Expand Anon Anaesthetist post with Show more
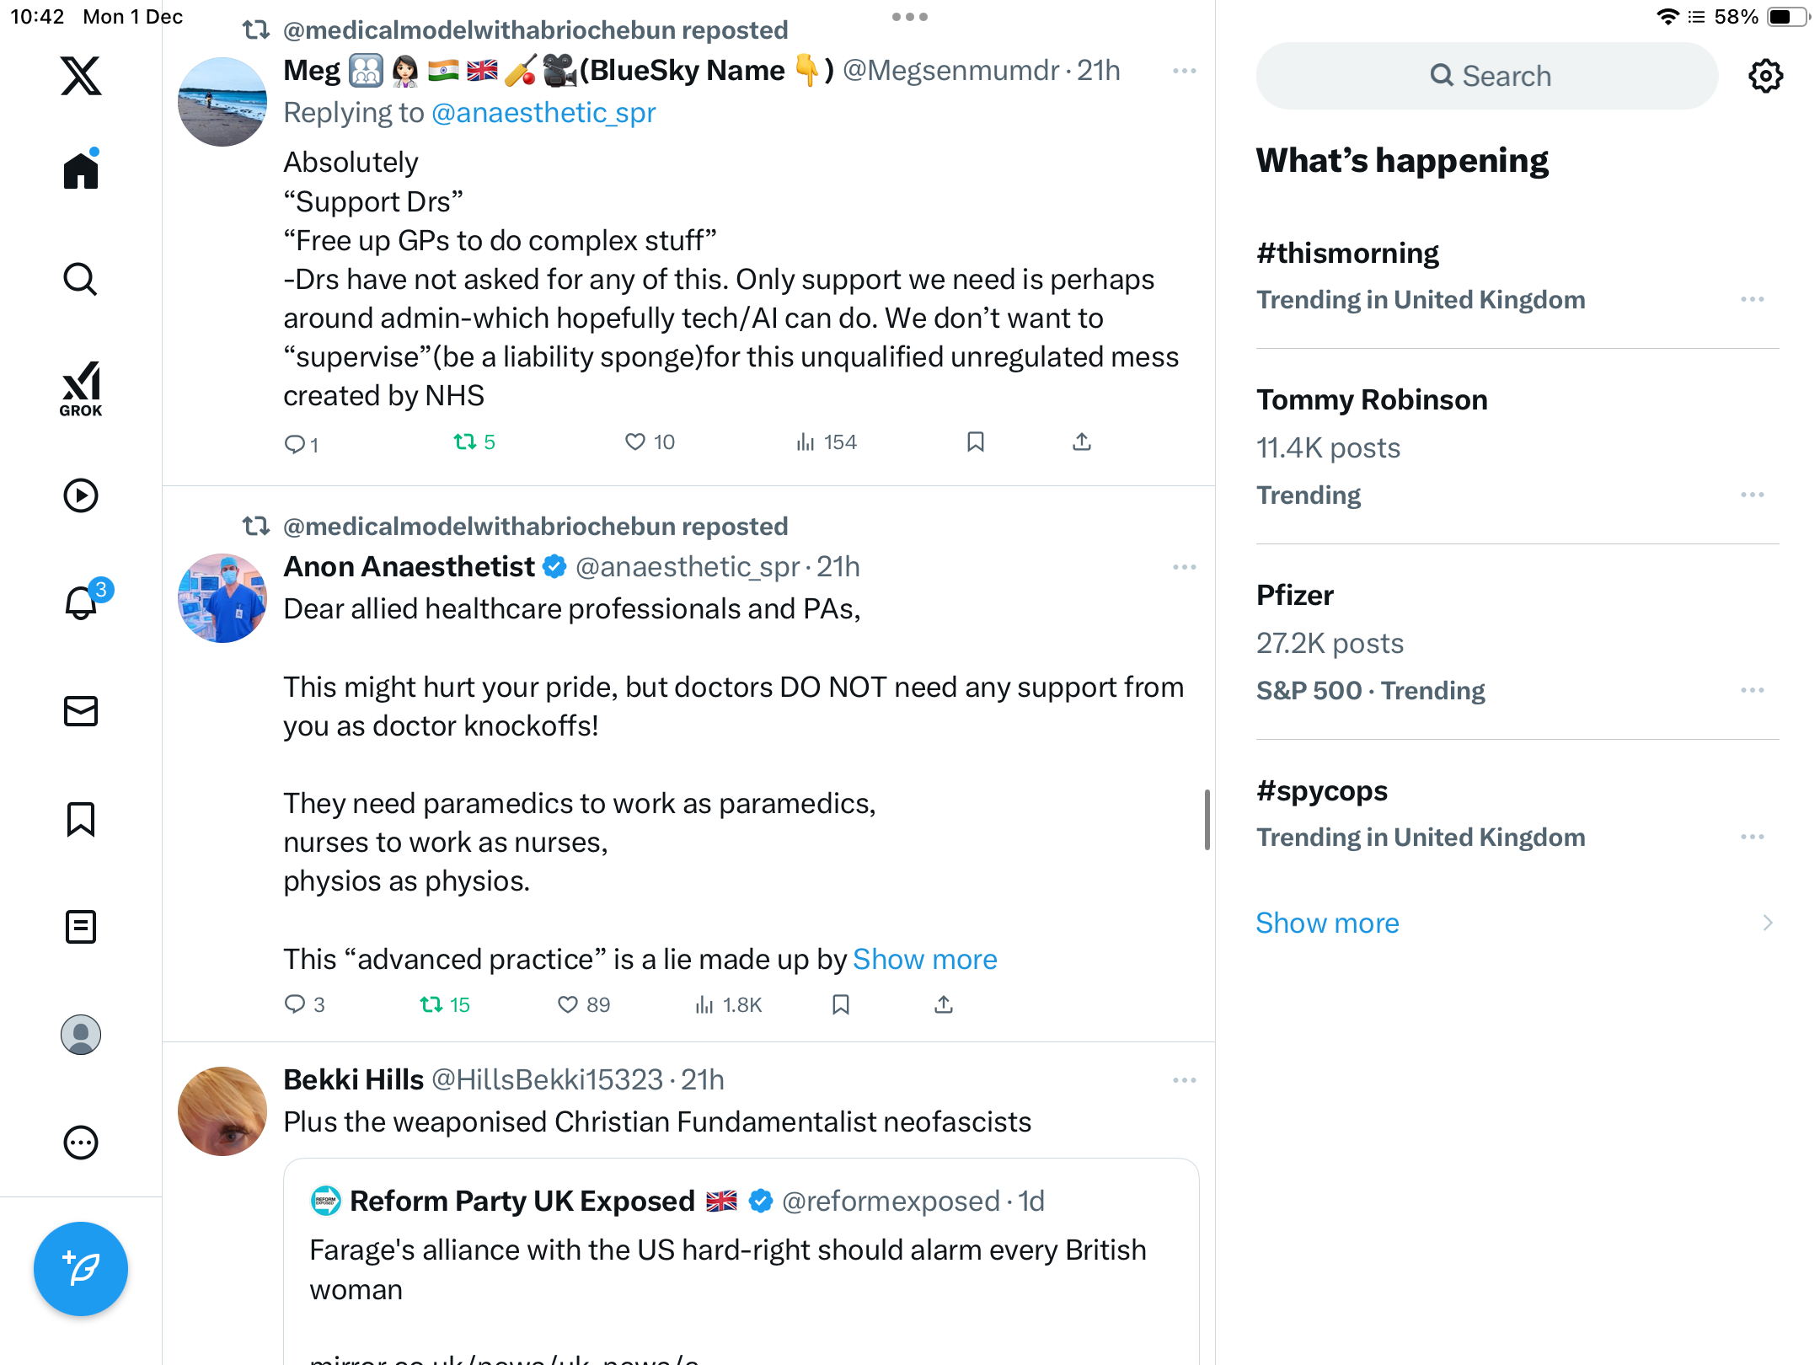The height and width of the screenshot is (1365, 1820). 924,959
